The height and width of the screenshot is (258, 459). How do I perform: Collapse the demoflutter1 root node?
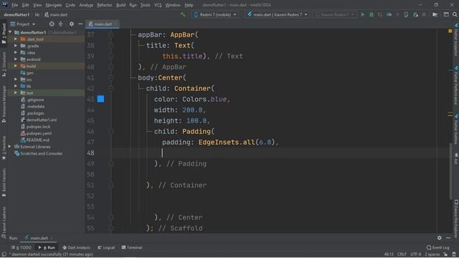point(10,32)
